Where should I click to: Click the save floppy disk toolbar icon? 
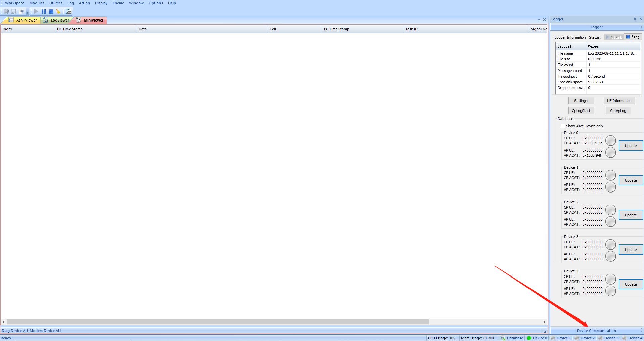pos(14,11)
